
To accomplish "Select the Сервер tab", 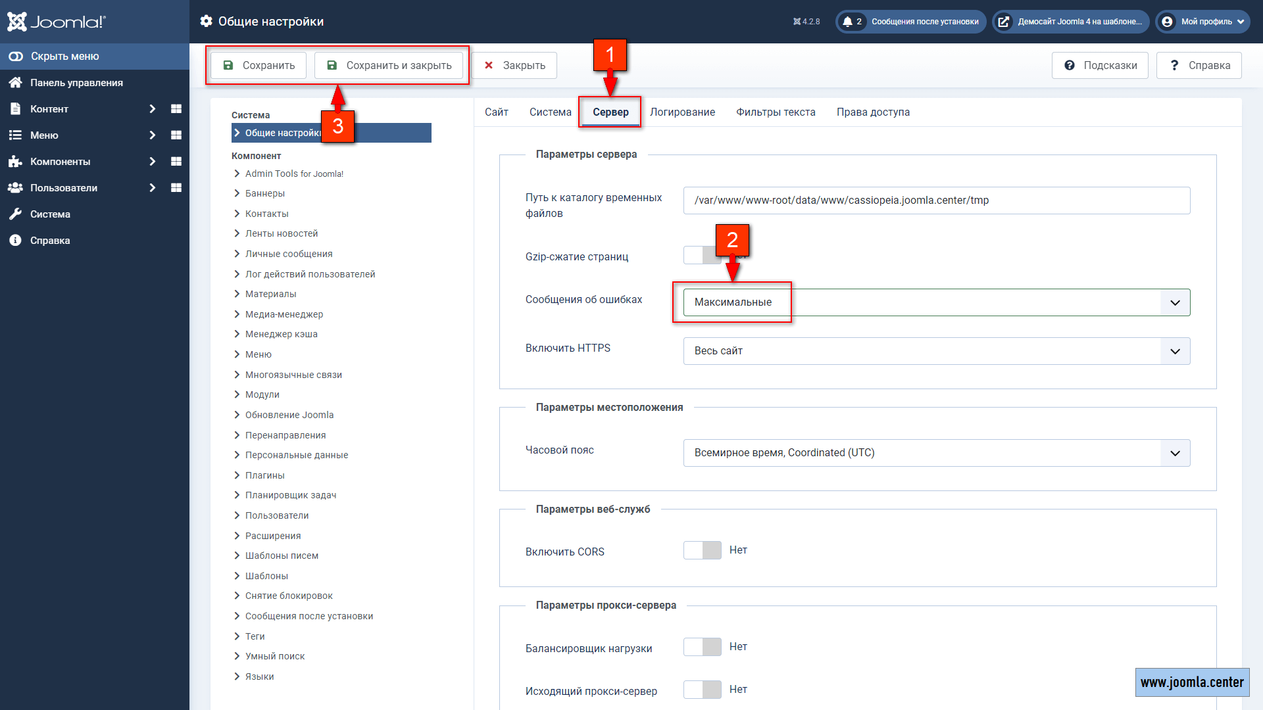I will tap(610, 112).
